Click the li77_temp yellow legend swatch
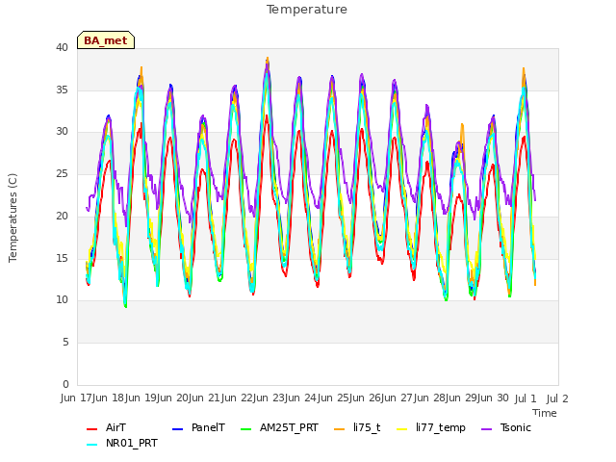 pos(402,429)
